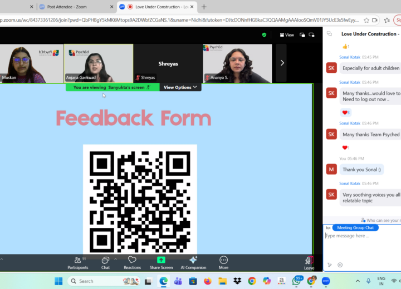This screenshot has width=401, height=289.
Task: Click the green encryption shield icon
Action: 264,34
